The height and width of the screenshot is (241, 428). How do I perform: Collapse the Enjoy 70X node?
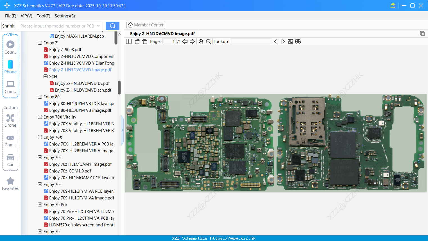[40, 137]
